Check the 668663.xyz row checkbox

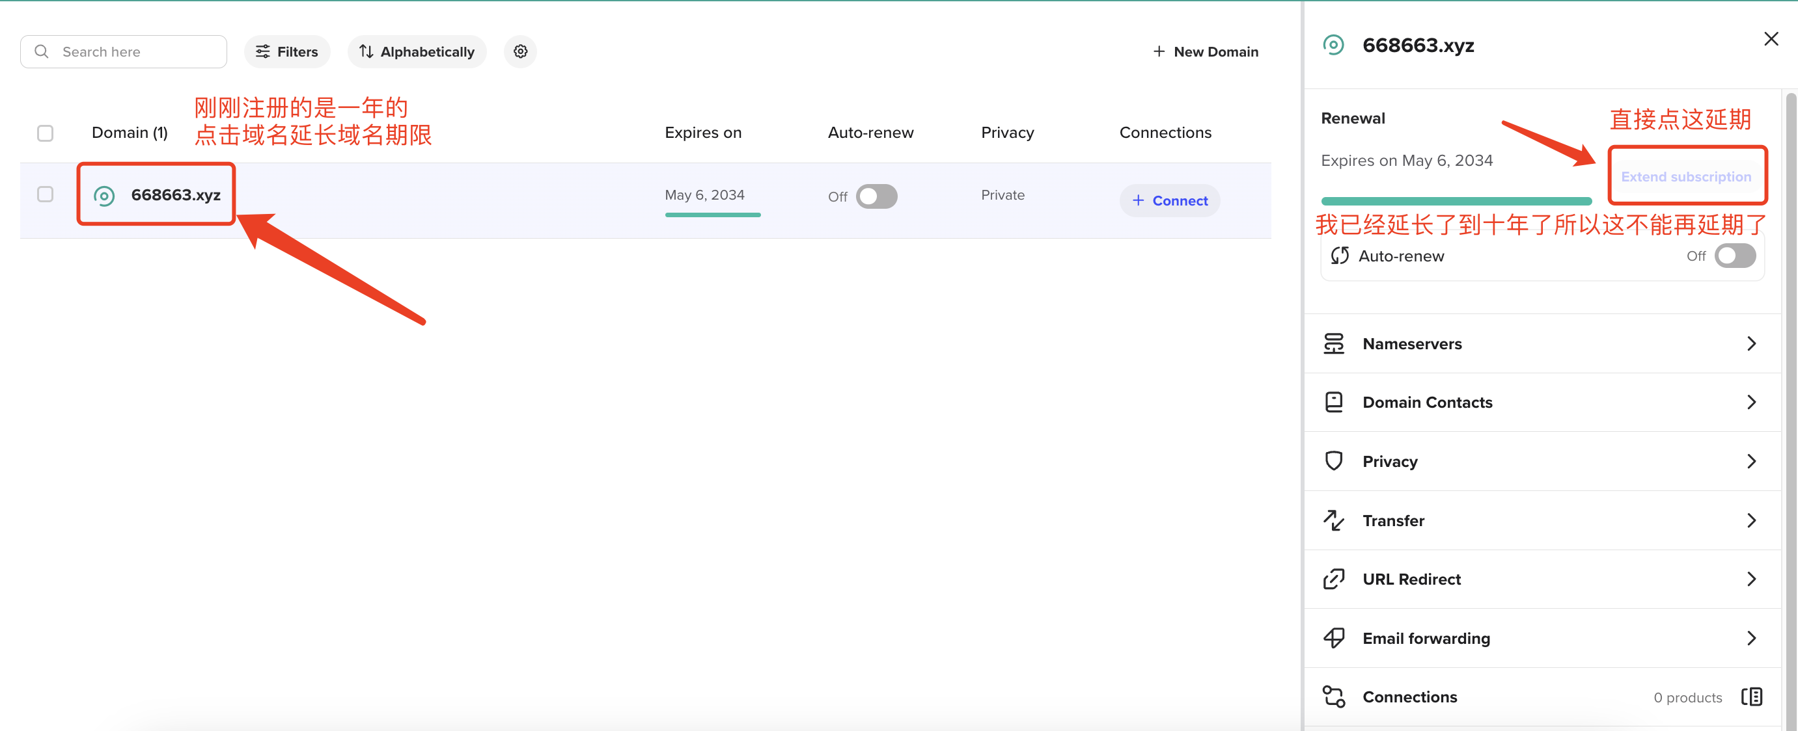click(x=46, y=194)
